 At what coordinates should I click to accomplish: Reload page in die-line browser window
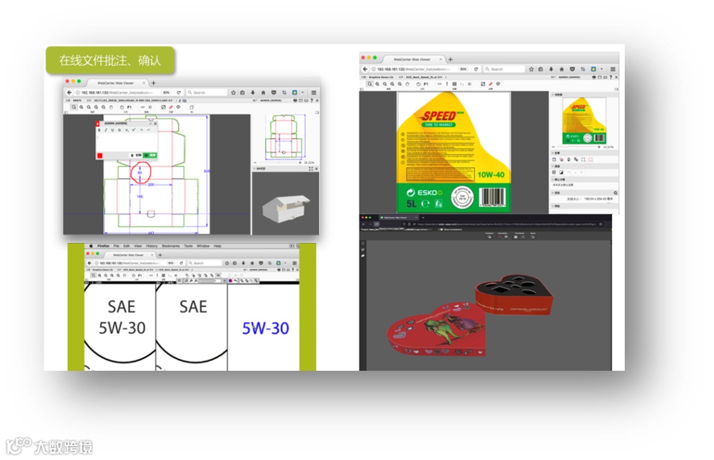pyautogui.click(x=179, y=93)
